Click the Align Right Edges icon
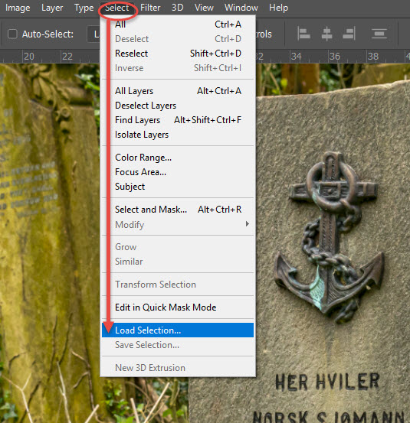 pyautogui.click(x=349, y=34)
